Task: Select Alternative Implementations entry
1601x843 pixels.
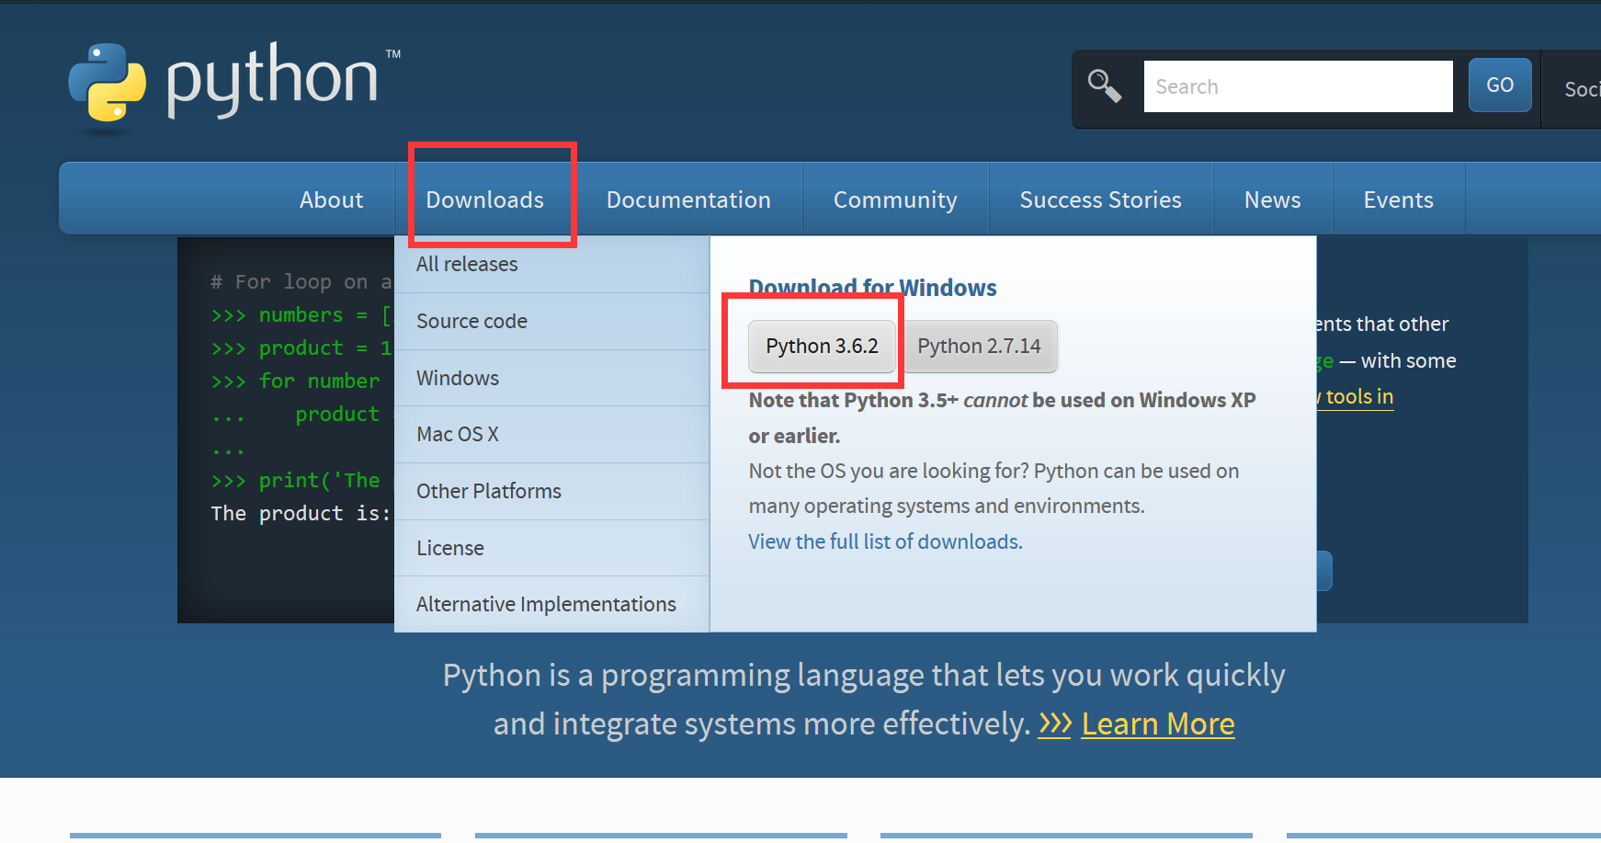Action: [551, 604]
